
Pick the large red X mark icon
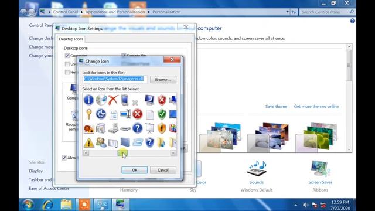[113, 100]
